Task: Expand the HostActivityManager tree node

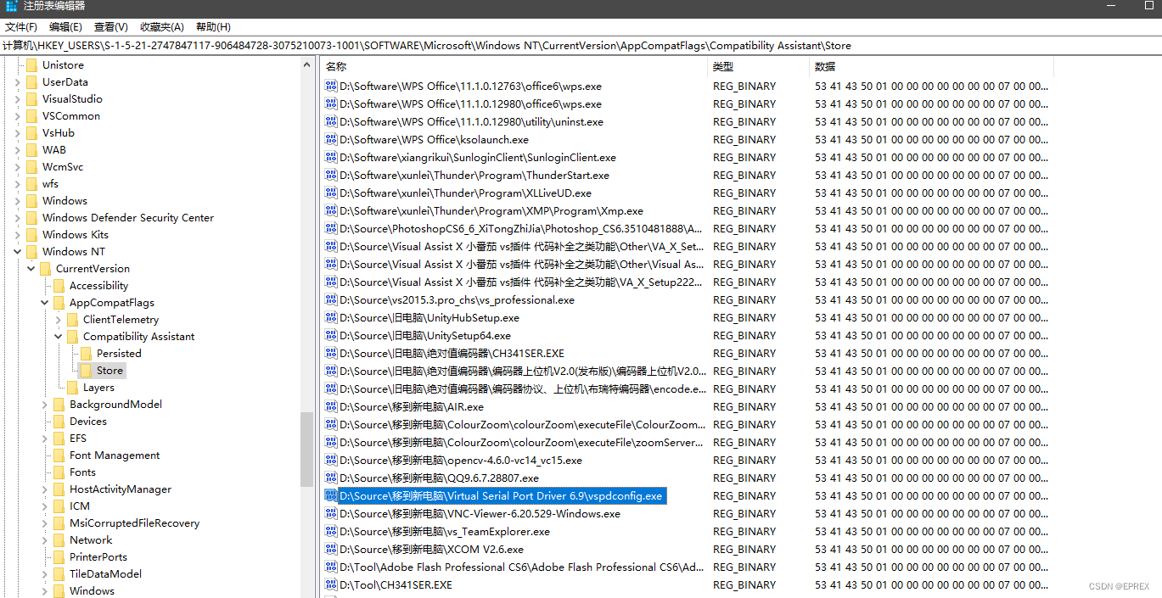Action: (45, 489)
